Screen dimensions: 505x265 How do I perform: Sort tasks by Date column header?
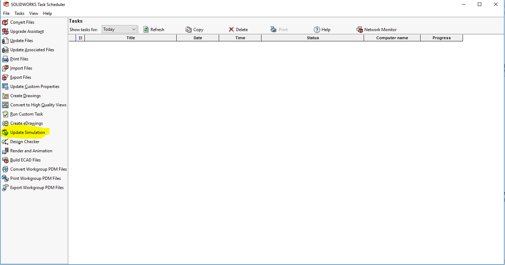(x=198, y=38)
